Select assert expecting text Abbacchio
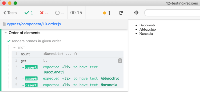200x92 pixels. coord(67,78)
